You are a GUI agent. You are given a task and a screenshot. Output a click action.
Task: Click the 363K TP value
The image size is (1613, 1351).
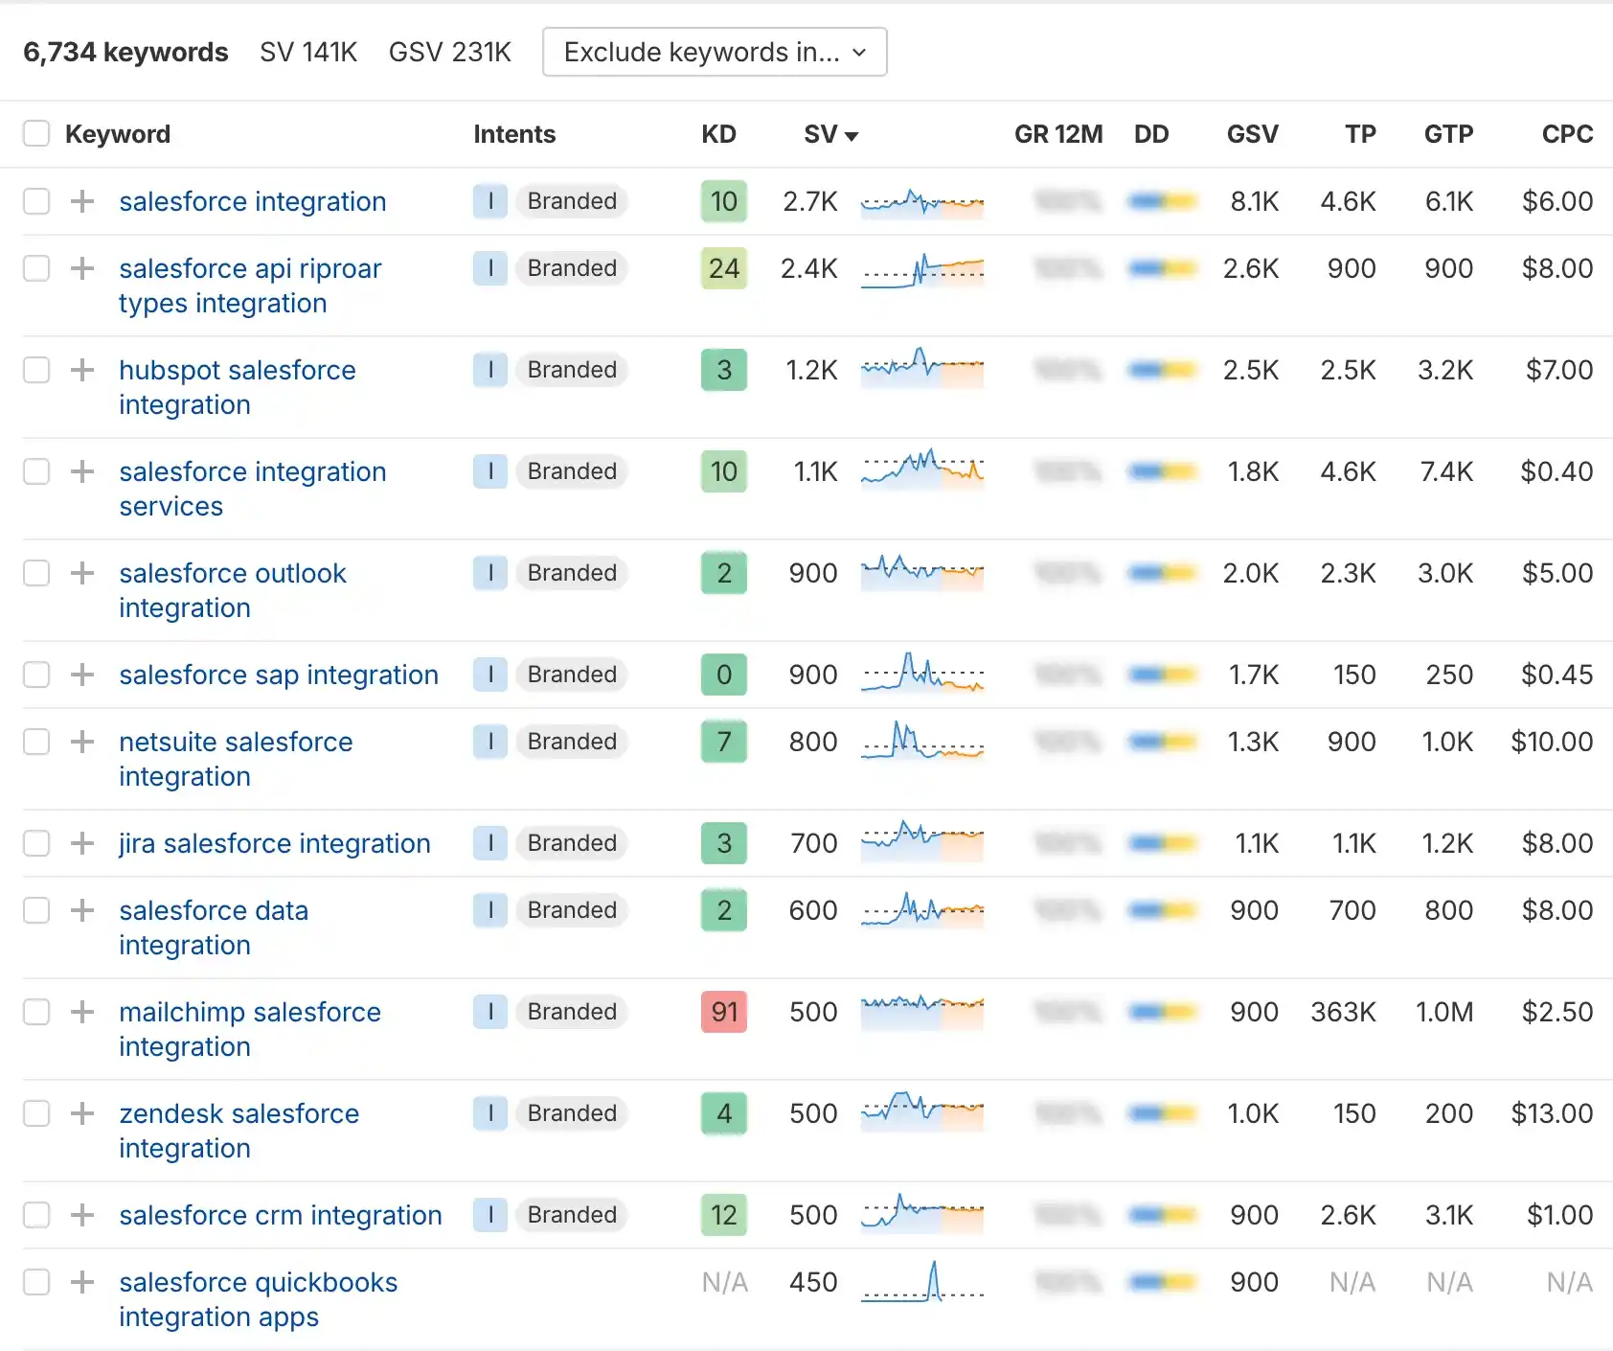click(1343, 1012)
